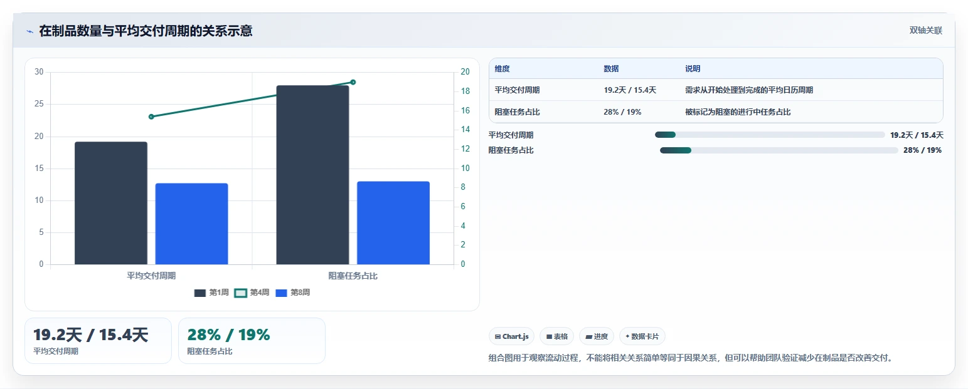Viewport: 968px width, 389px height.
Task: Select the 表格 chip
Action: point(556,336)
